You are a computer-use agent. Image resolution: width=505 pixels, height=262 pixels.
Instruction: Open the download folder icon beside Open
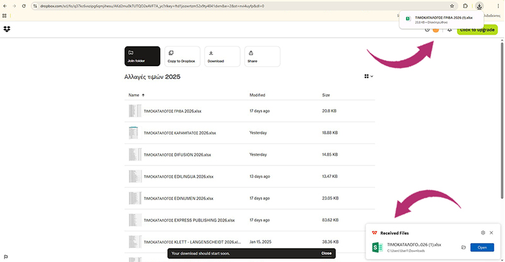pyautogui.click(x=463, y=247)
